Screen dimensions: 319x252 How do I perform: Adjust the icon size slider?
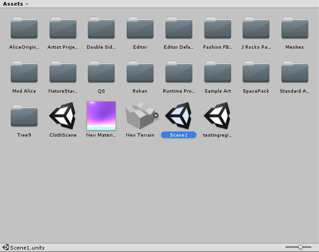coord(298,247)
